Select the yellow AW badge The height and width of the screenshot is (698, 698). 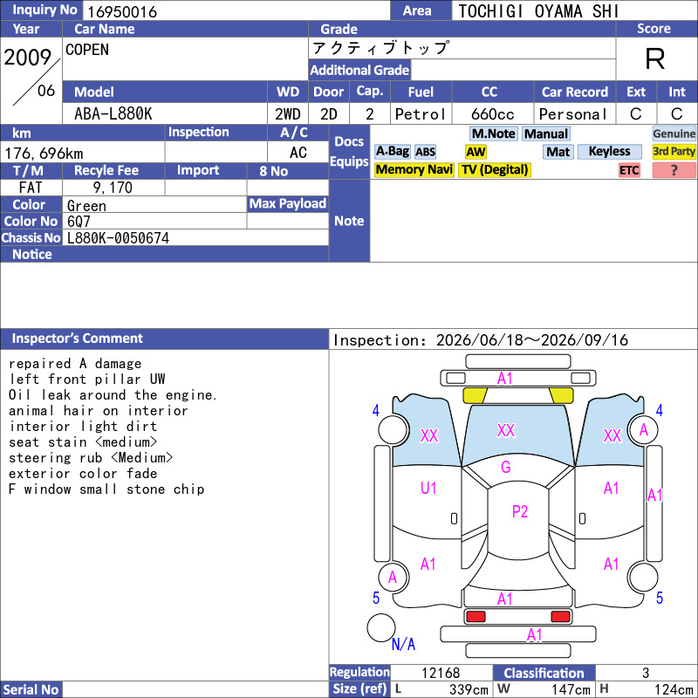pyautogui.click(x=476, y=152)
